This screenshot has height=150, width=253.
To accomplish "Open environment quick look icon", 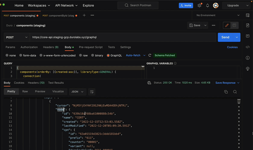I will click(248, 15).
